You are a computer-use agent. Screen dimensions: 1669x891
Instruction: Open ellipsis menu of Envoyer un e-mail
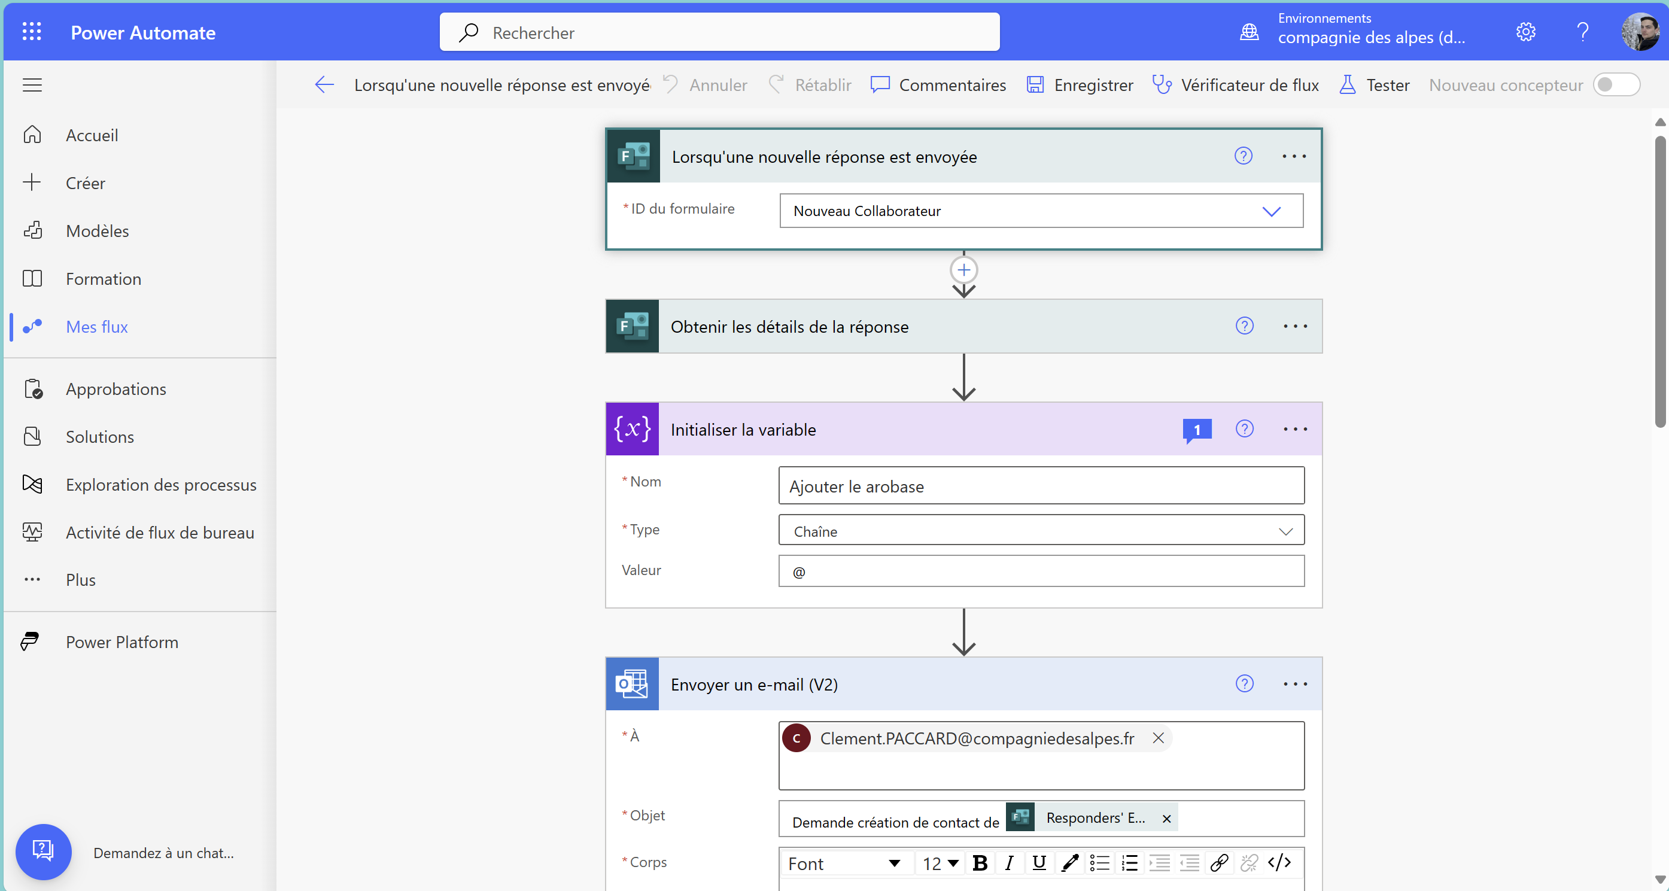(x=1295, y=683)
